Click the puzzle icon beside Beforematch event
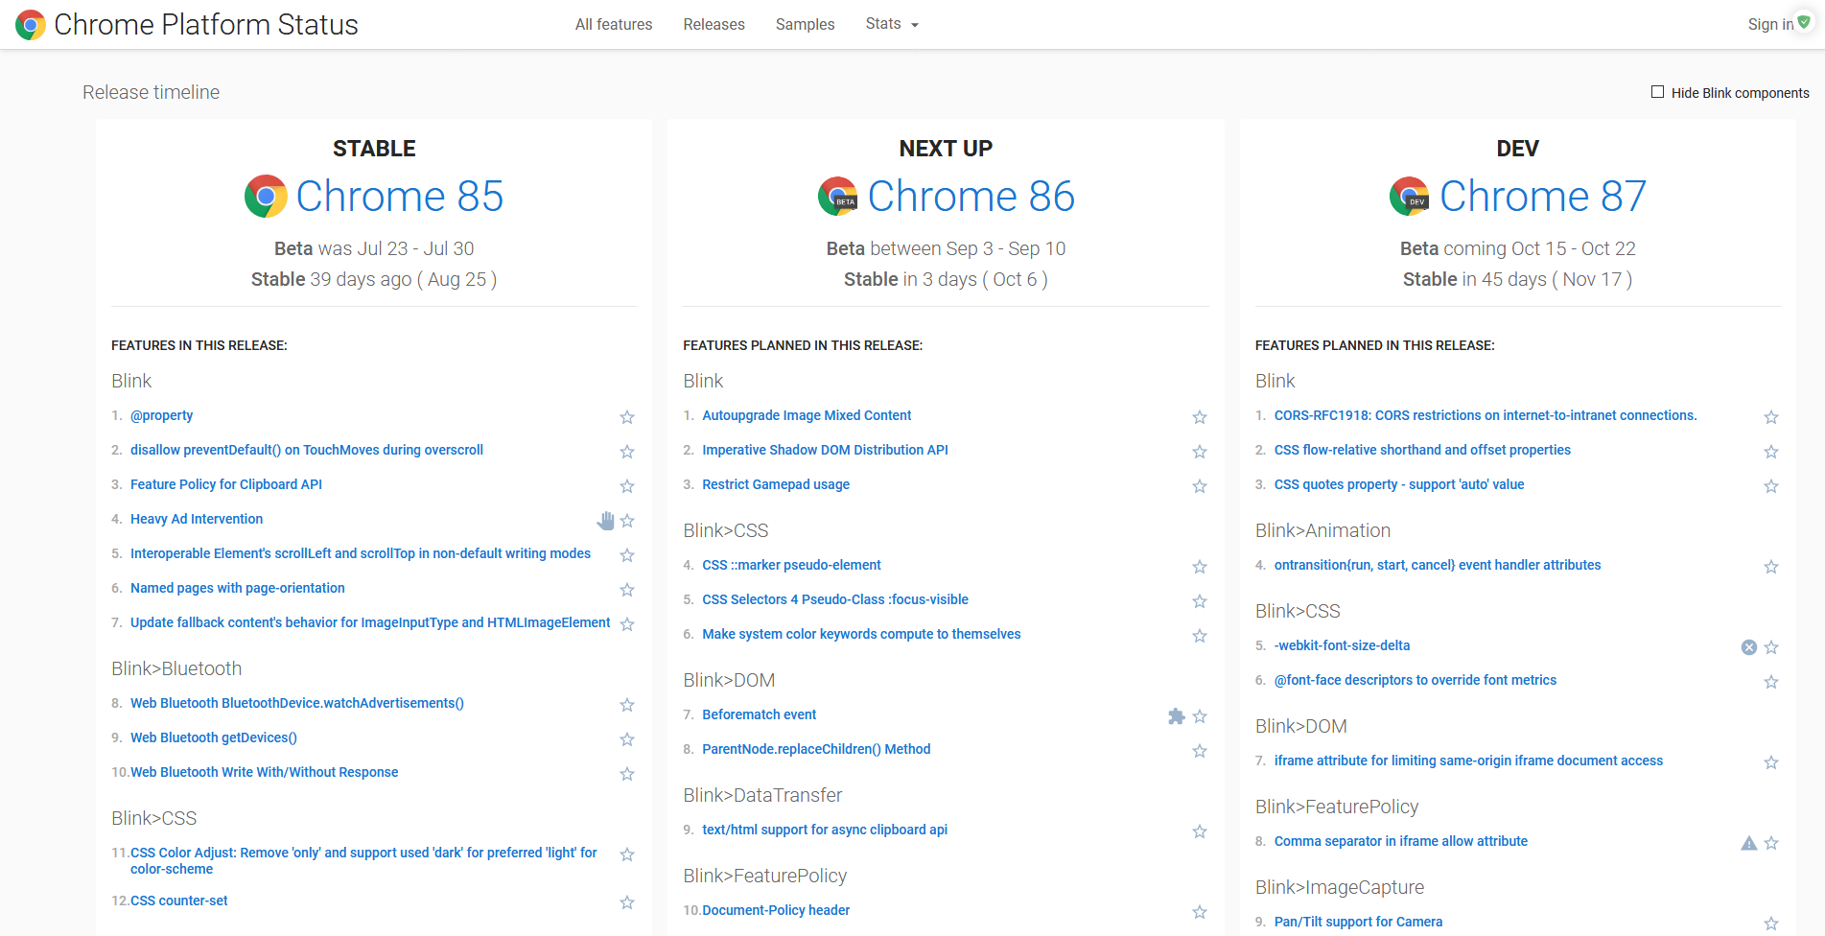 (1177, 716)
